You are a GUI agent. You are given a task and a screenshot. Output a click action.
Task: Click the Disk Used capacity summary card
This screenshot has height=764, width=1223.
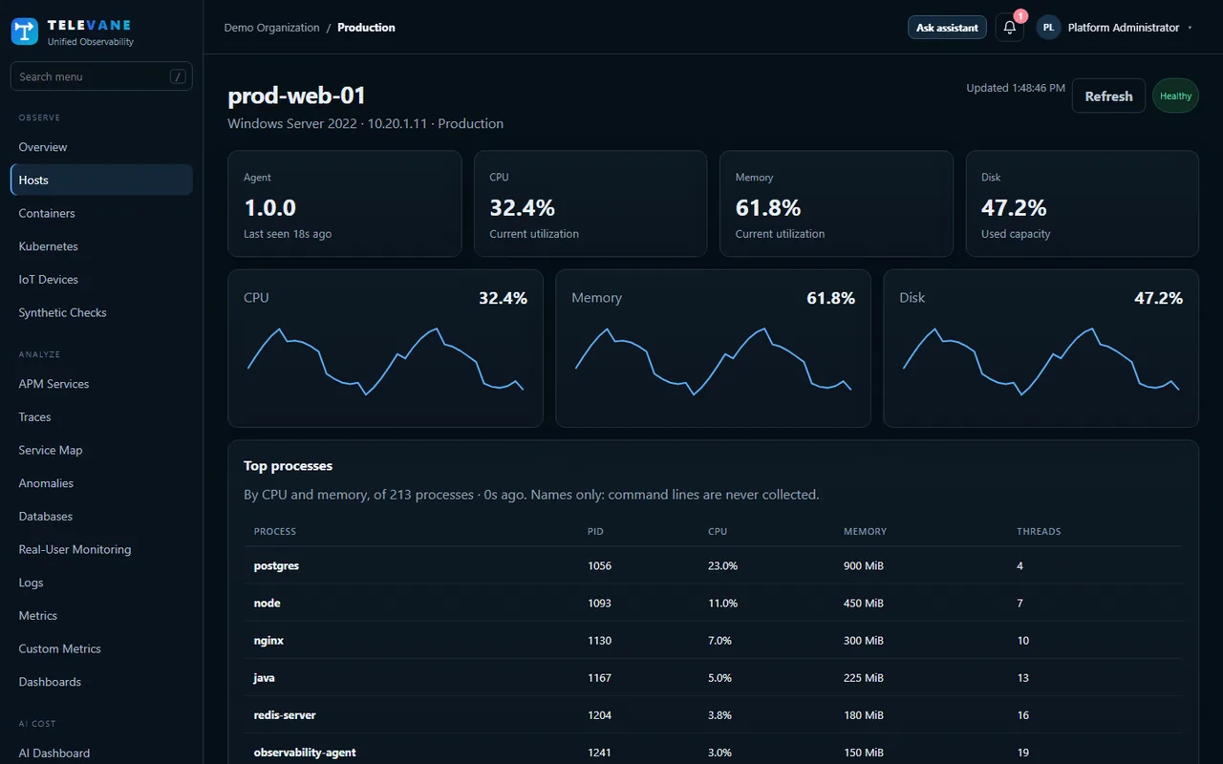[x=1083, y=203]
